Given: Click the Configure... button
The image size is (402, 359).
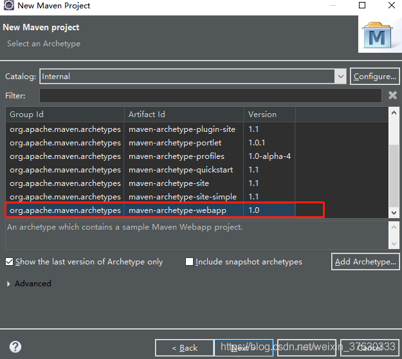Looking at the screenshot, I should [x=374, y=77].
